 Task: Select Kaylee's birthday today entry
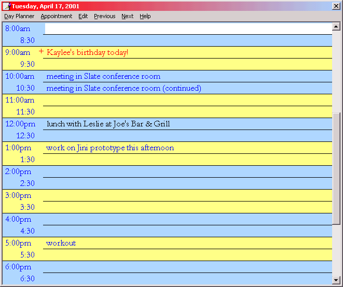coord(87,52)
